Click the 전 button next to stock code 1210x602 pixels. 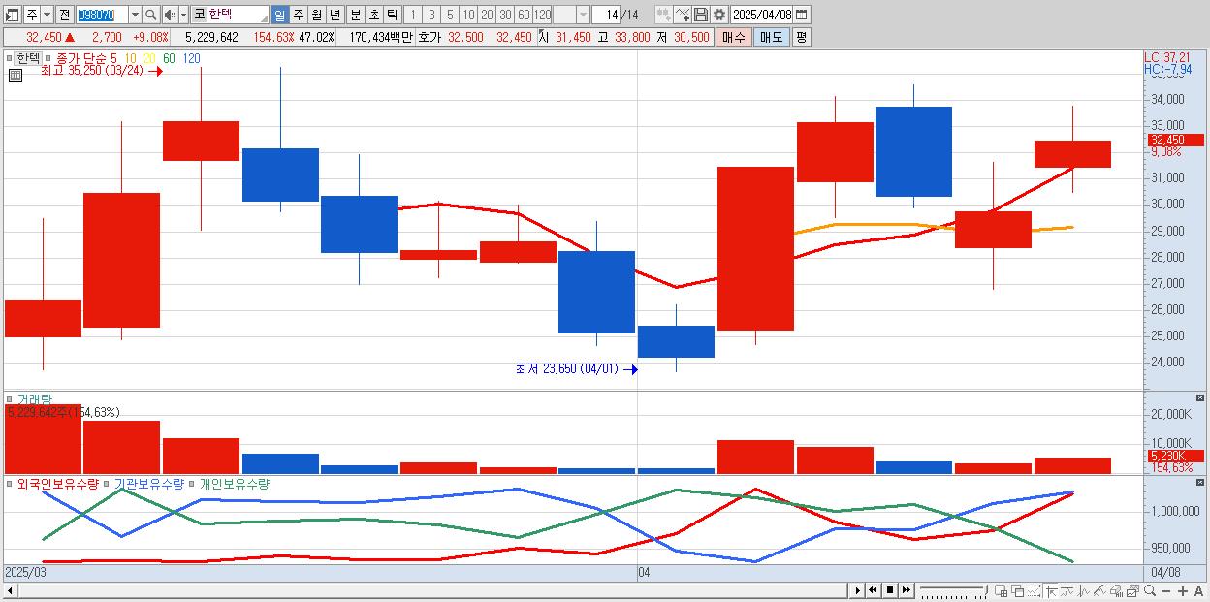[64, 15]
